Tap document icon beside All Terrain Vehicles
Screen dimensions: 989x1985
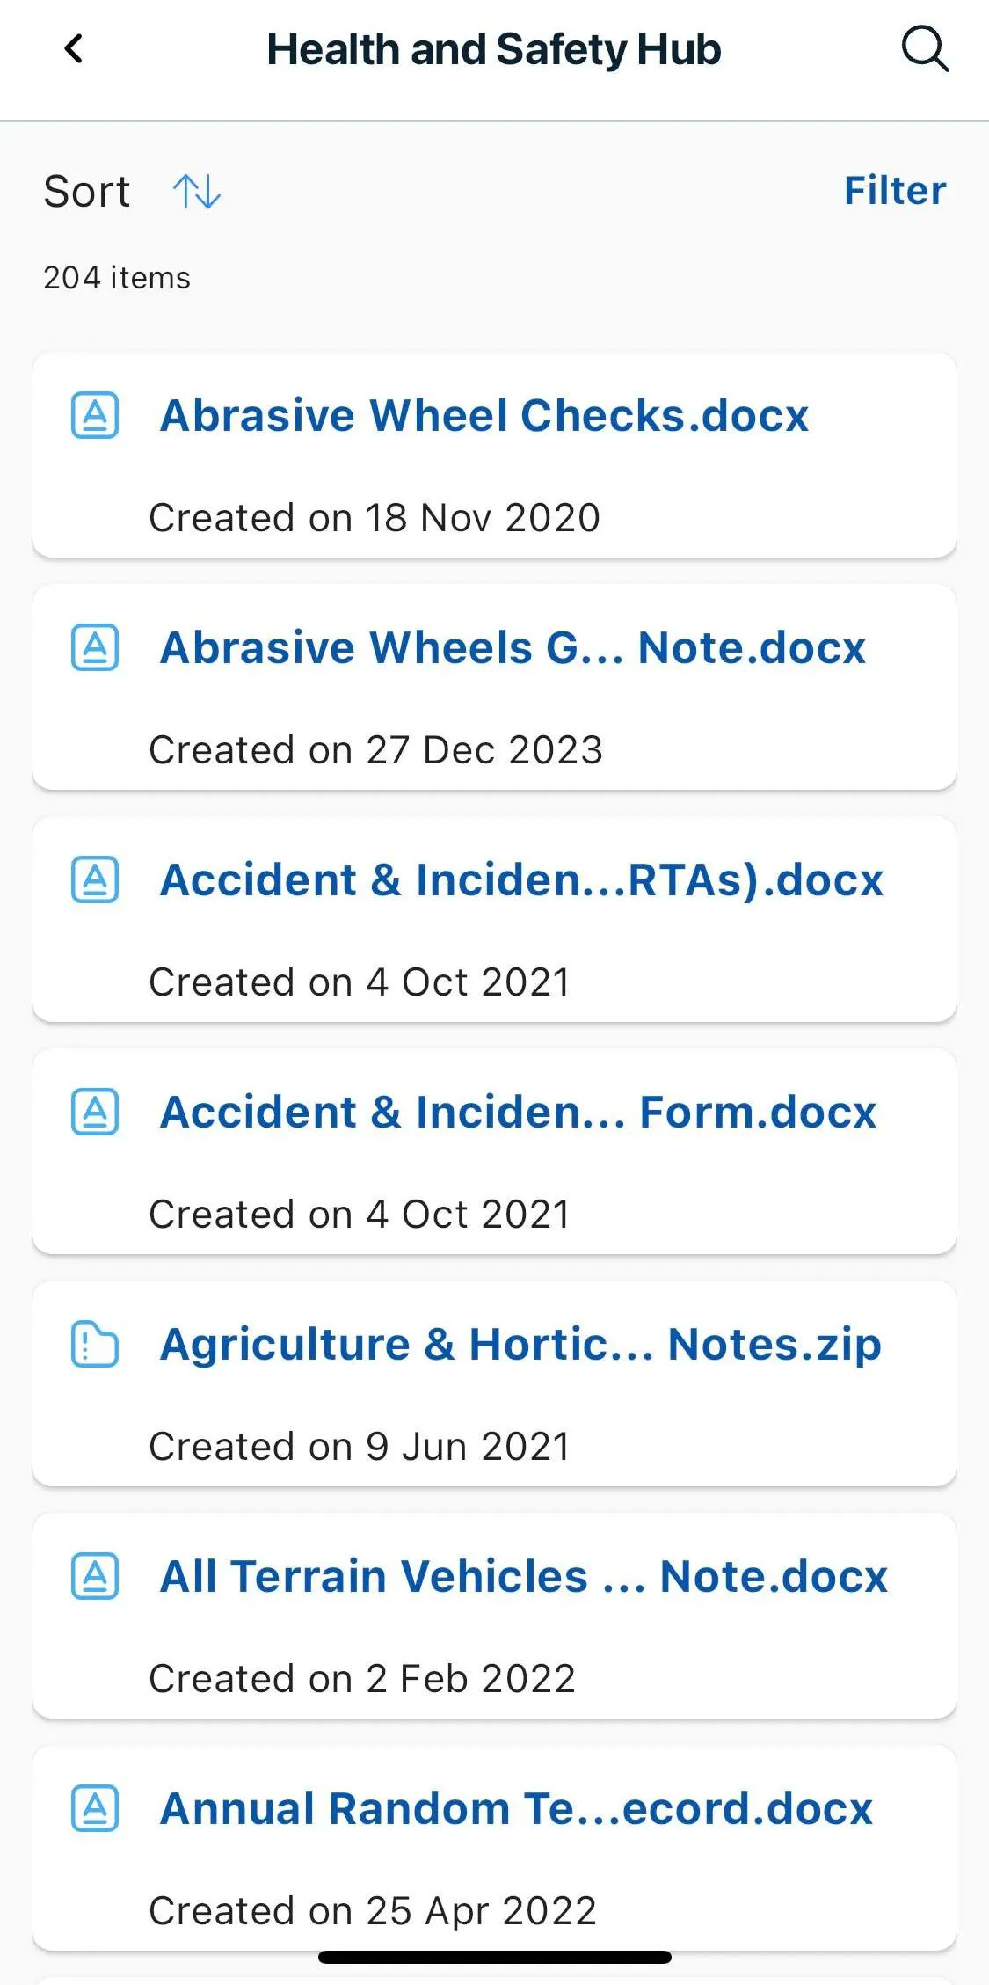coord(95,1576)
